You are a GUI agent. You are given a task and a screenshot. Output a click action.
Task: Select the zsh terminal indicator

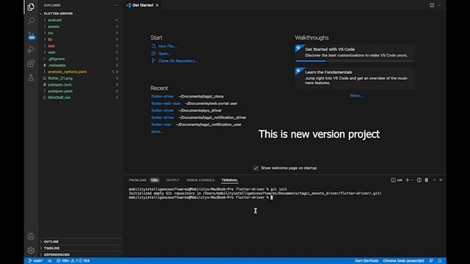coord(397,180)
